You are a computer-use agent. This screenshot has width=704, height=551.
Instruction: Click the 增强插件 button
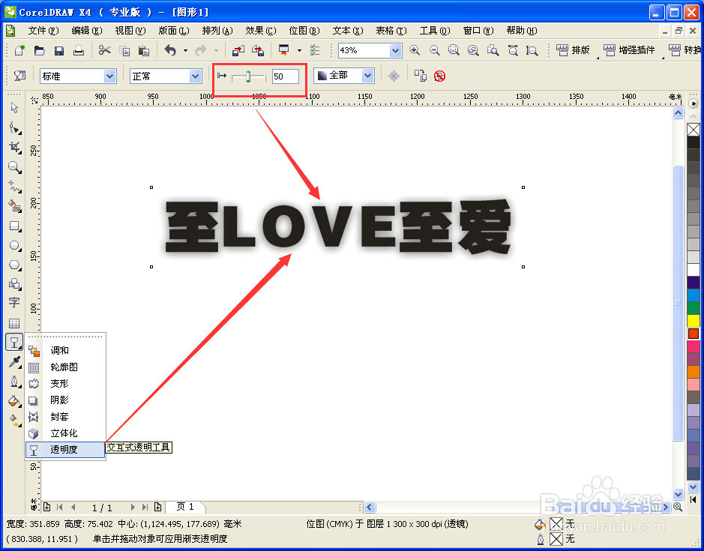tap(628, 49)
